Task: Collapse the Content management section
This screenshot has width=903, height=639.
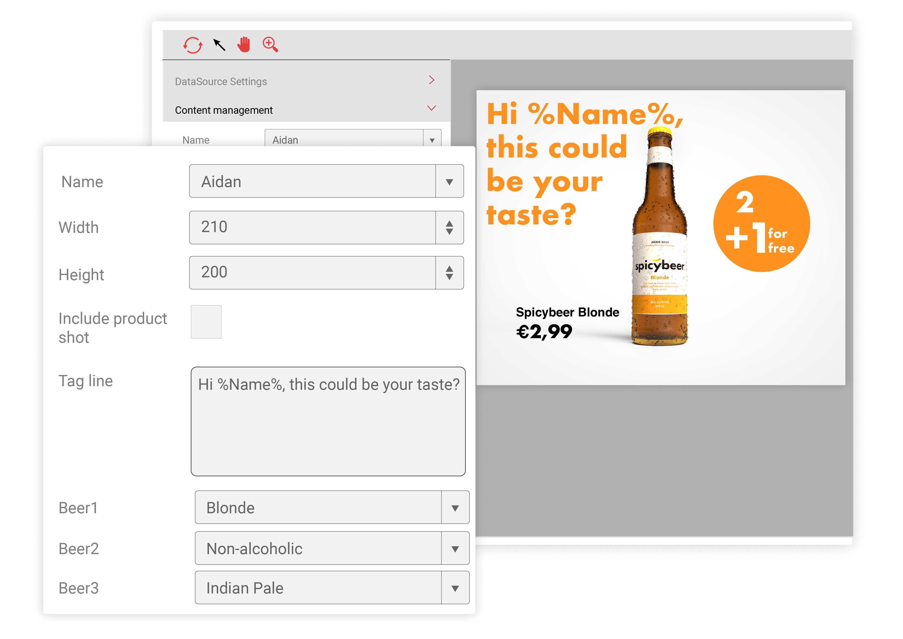Action: 432,108
